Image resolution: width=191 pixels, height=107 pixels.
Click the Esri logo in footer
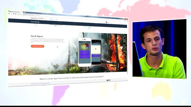coord(109,80)
